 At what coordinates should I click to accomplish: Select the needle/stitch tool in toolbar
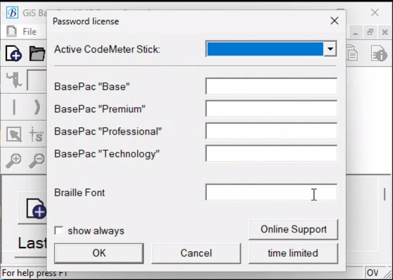pos(14,80)
